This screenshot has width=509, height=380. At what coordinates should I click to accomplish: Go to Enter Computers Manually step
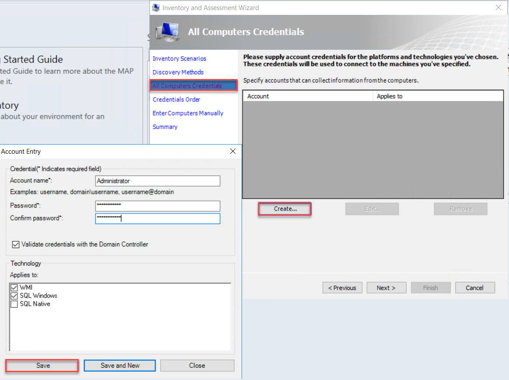tap(188, 113)
